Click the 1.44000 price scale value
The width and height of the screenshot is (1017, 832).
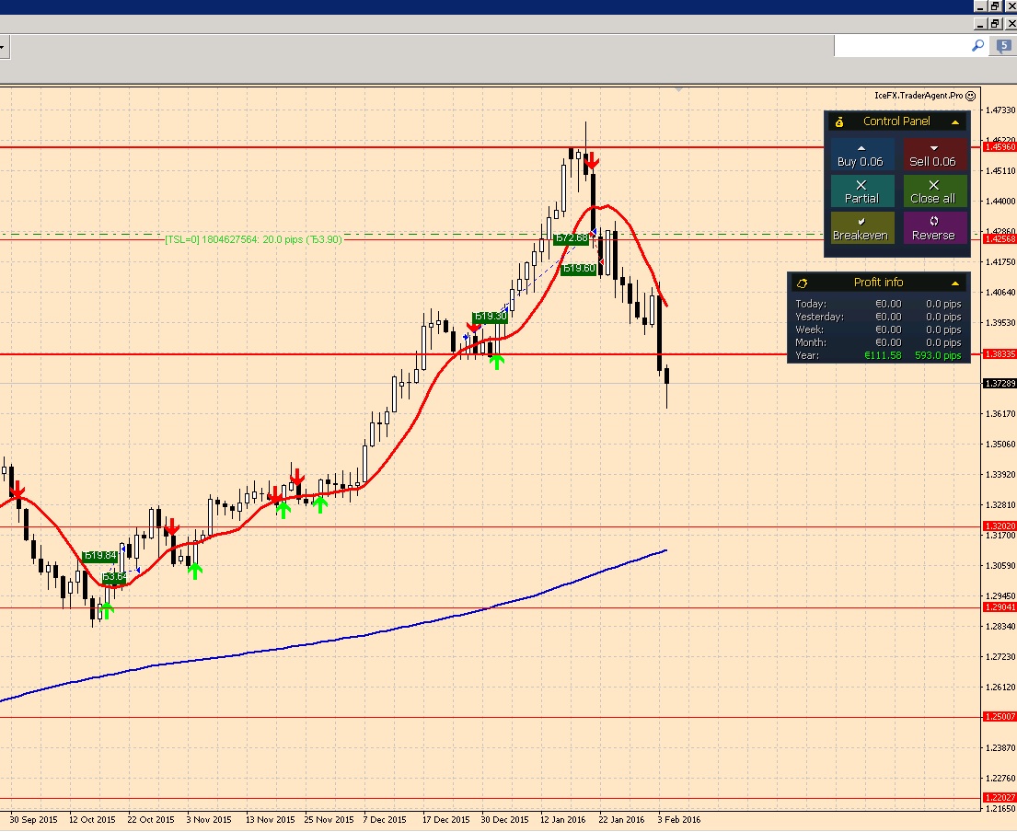pyautogui.click(x=1000, y=201)
